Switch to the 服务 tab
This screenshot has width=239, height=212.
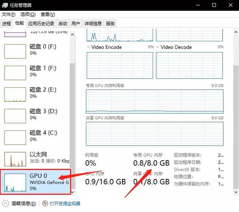(x=110, y=23)
